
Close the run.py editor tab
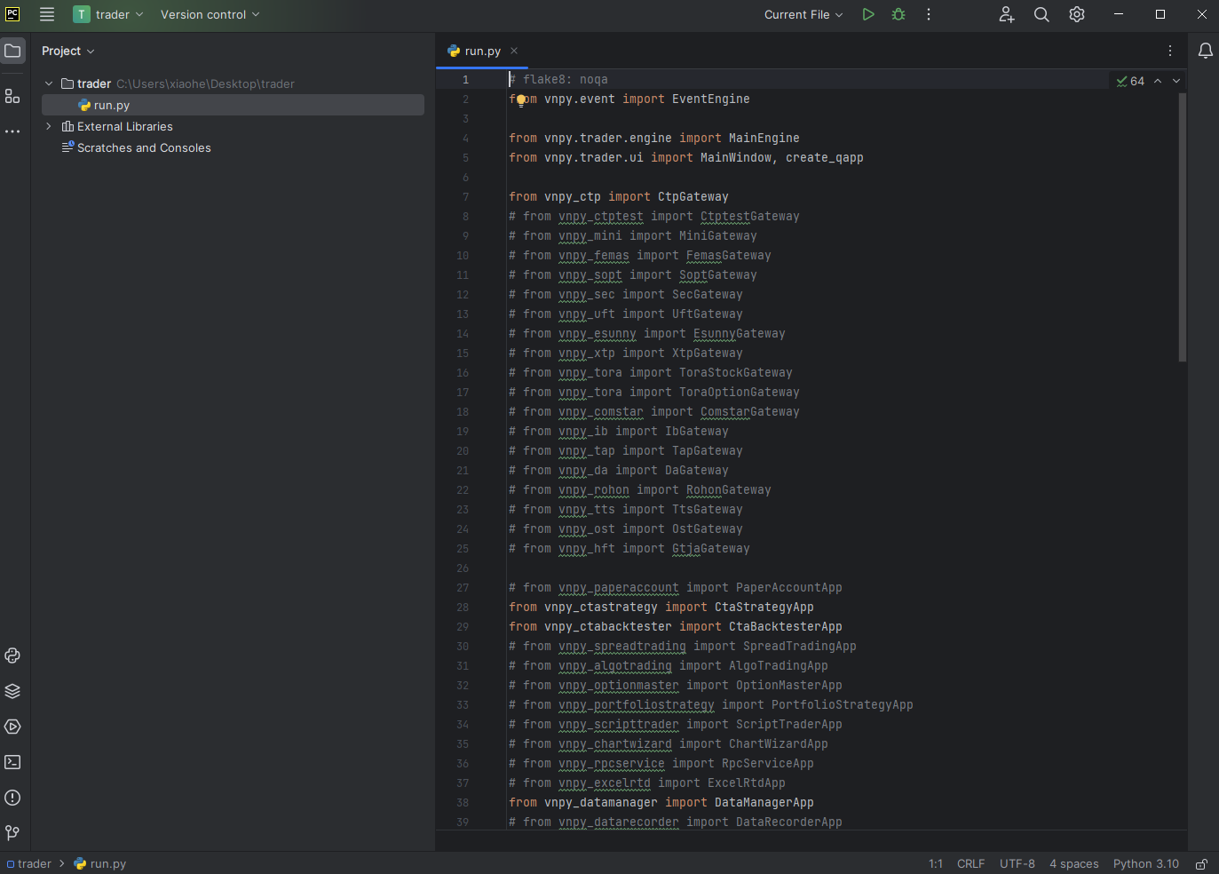click(x=514, y=51)
